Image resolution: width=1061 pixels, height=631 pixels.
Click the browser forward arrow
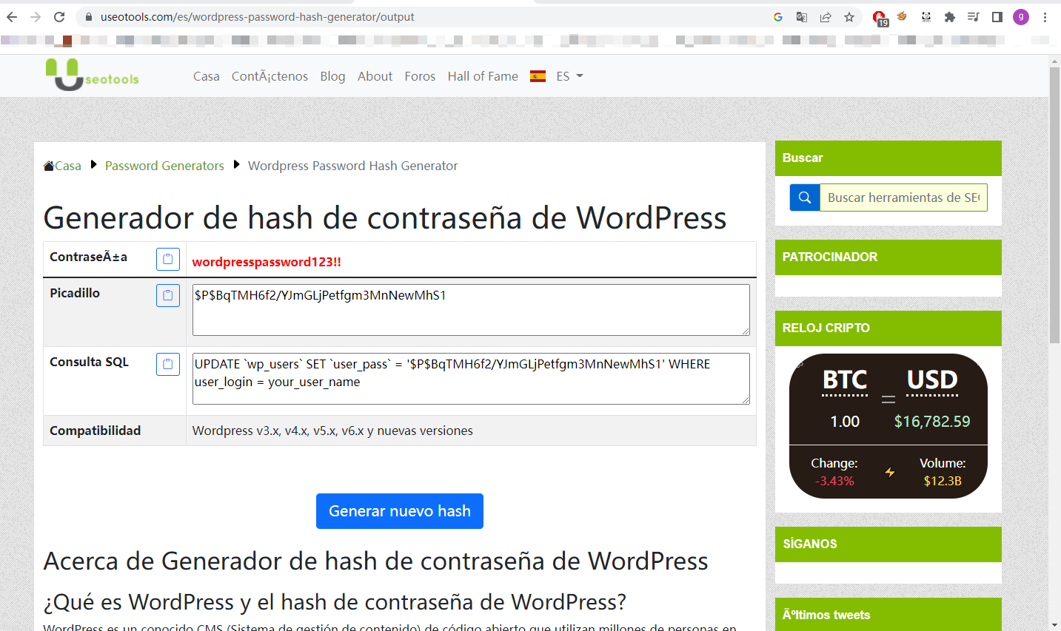pyautogui.click(x=36, y=17)
